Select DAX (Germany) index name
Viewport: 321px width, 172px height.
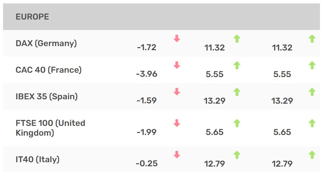coord(46,43)
